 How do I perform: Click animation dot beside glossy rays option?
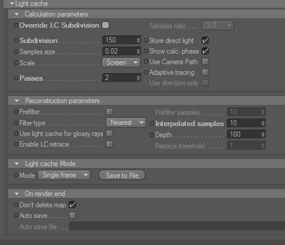point(16,134)
